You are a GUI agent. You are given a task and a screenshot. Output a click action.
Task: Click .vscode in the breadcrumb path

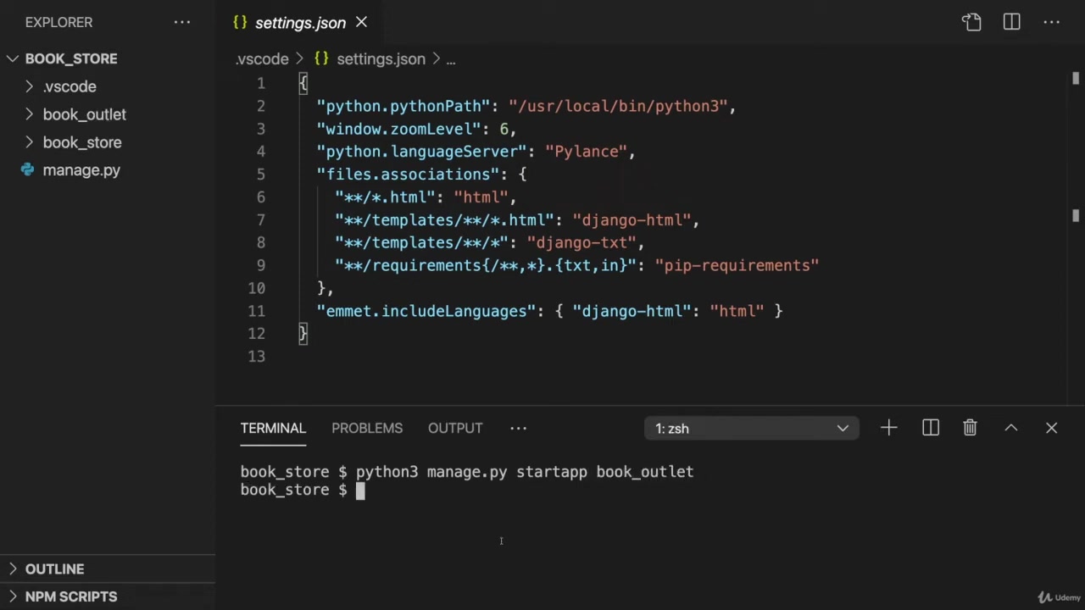pyautogui.click(x=262, y=59)
